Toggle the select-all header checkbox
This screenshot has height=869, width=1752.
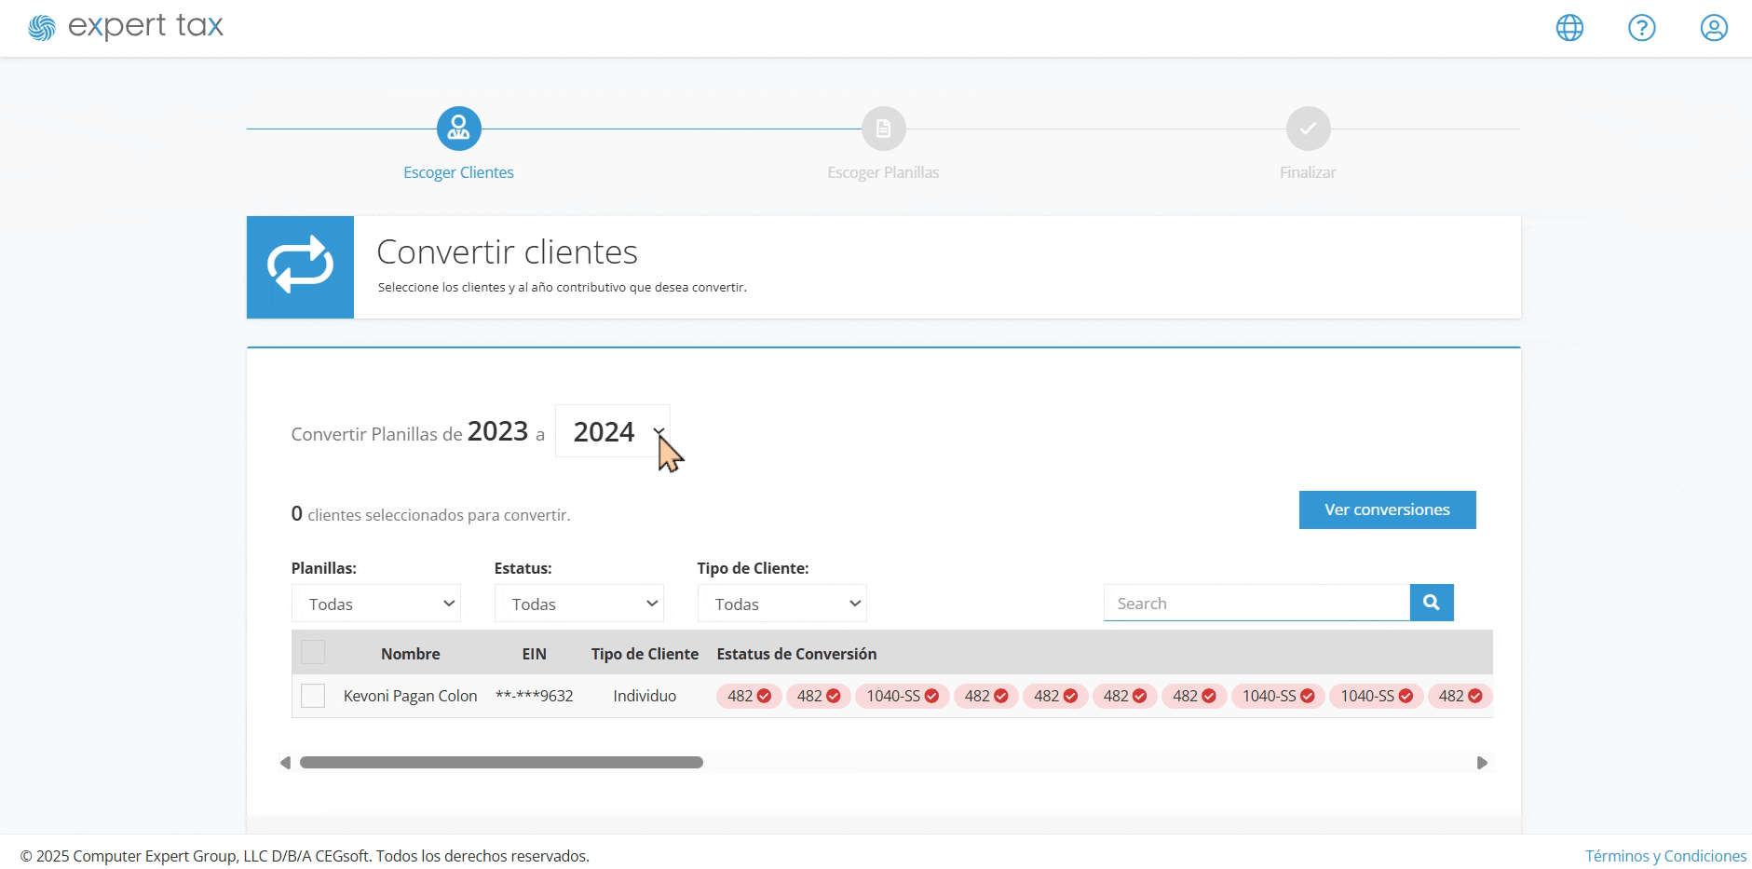pyautogui.click(x=313, y=652)
